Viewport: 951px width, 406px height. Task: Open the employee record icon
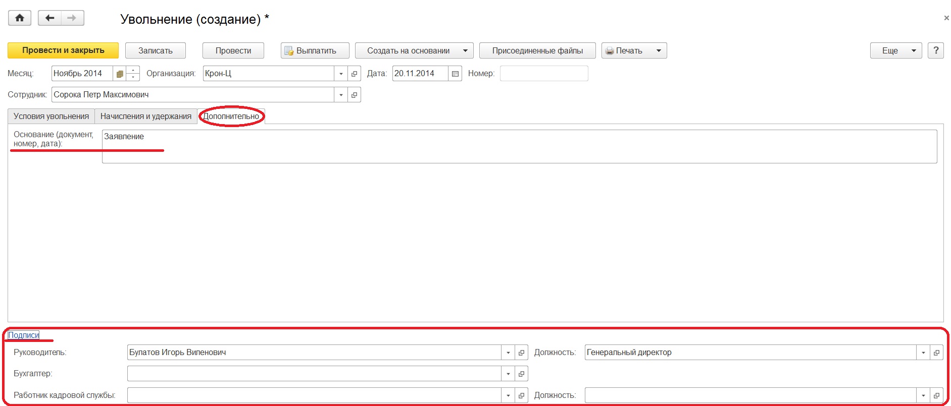[x=354, y=95]
